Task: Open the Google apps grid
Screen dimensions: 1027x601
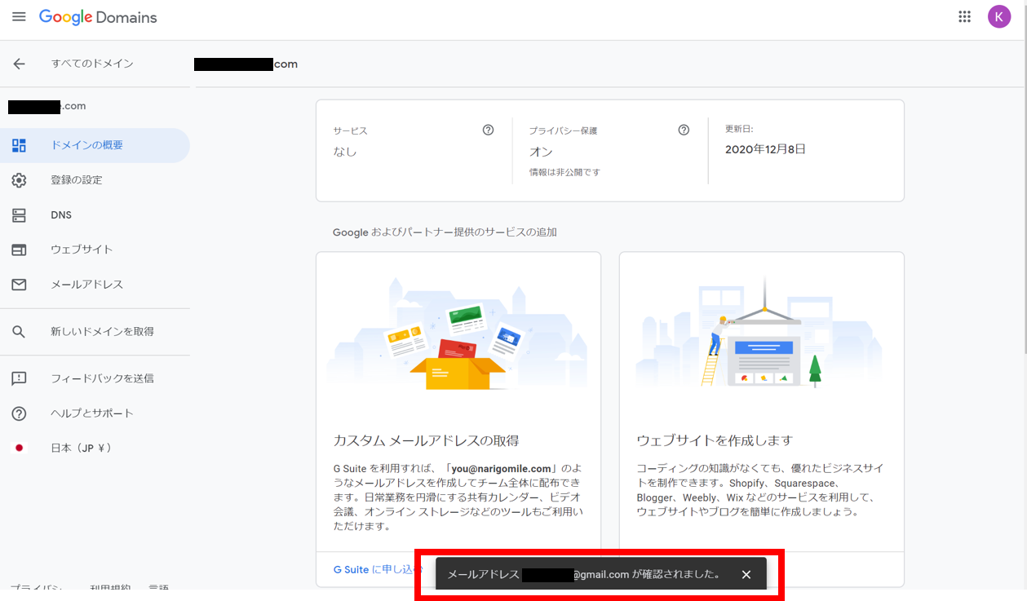Action: [x=964, y=17]
